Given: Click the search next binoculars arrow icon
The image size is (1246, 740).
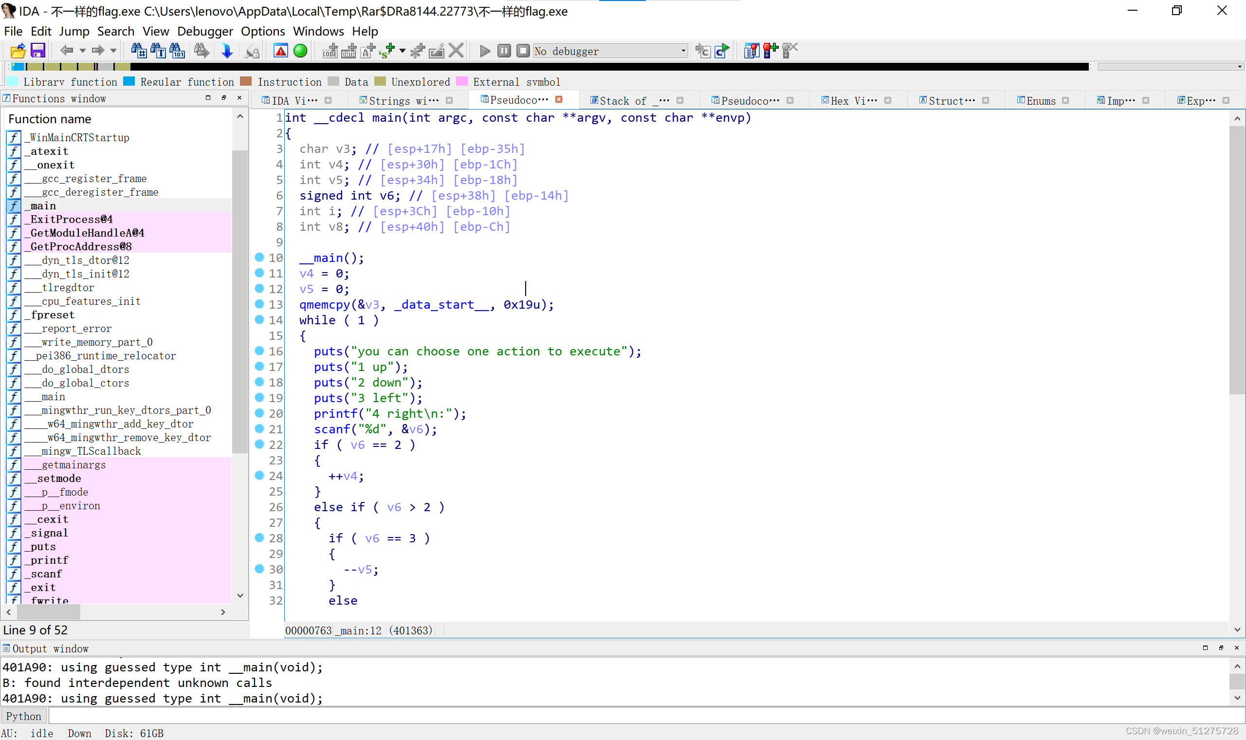Looking at the screenshot, I should coord(202,51).
